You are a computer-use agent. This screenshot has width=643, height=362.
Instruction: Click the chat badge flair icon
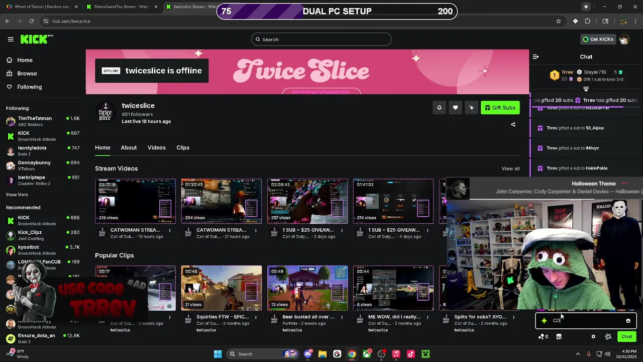(x=608, y=337)
